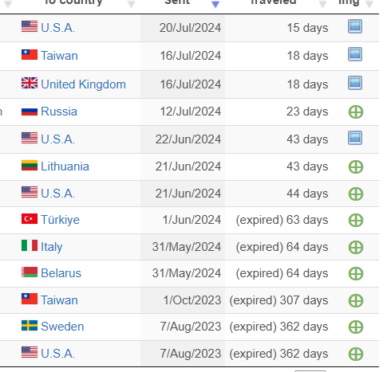Sort by To country column arrow
Screen dimensions: 387x372
(x=131, y=4)
